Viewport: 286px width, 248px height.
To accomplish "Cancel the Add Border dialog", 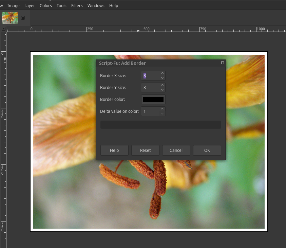I will tap(176, 150).
